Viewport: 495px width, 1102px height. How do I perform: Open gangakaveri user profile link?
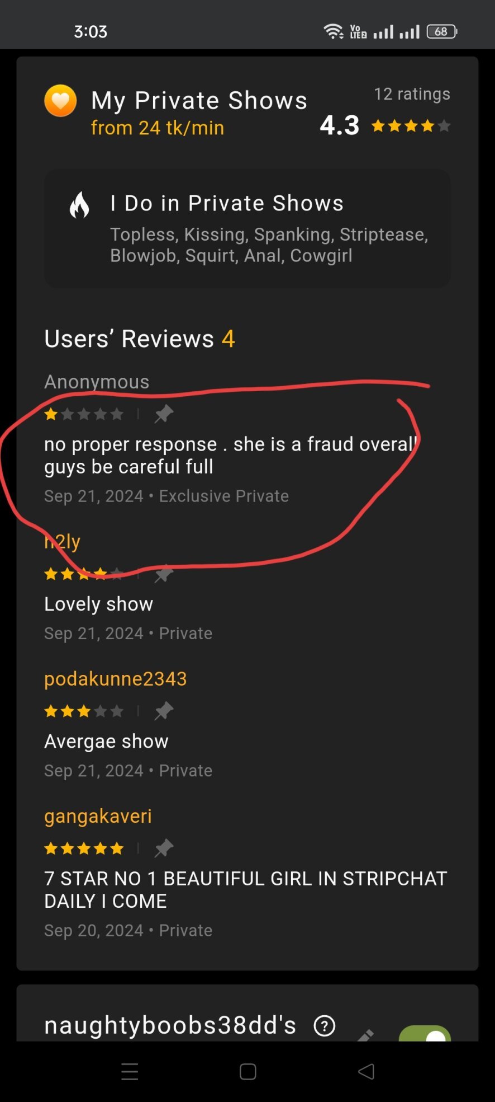[98, 816]
